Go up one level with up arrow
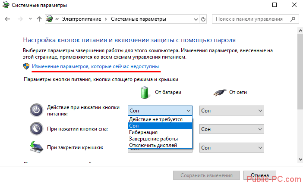This screenshot has width=303, height=184. (39, 19)
